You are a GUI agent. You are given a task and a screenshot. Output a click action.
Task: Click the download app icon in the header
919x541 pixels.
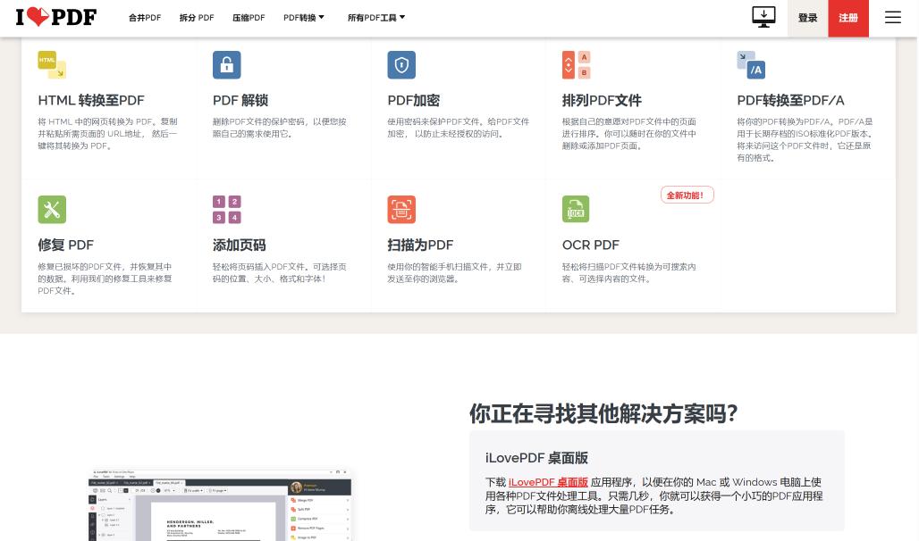[x=763, y=16]
